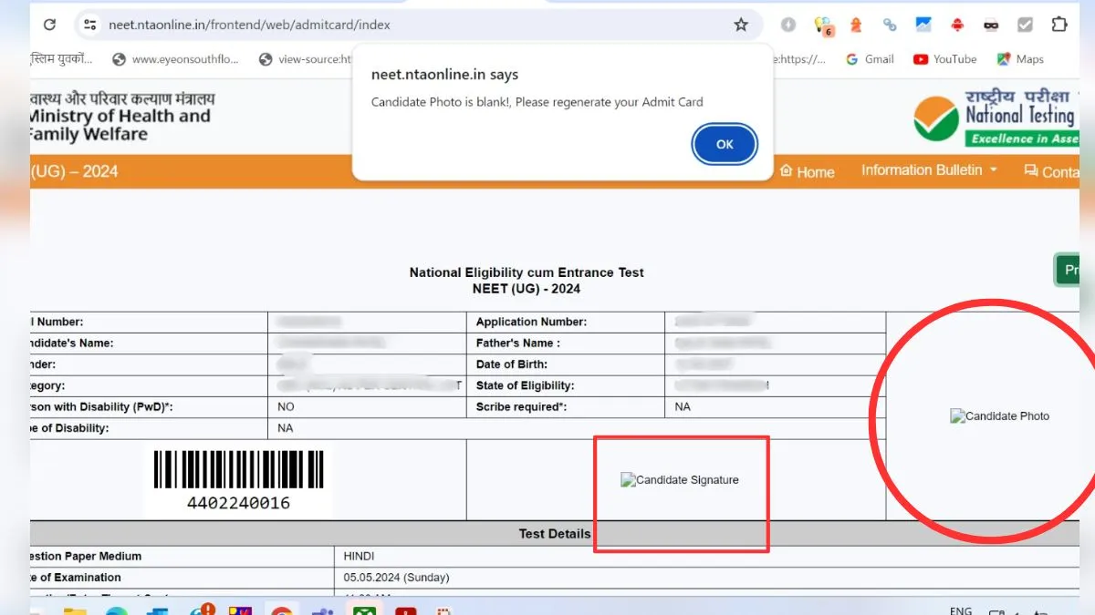1095x615 pixels.
Task: Open the Maps bookmark
Action: (1019, 59)
